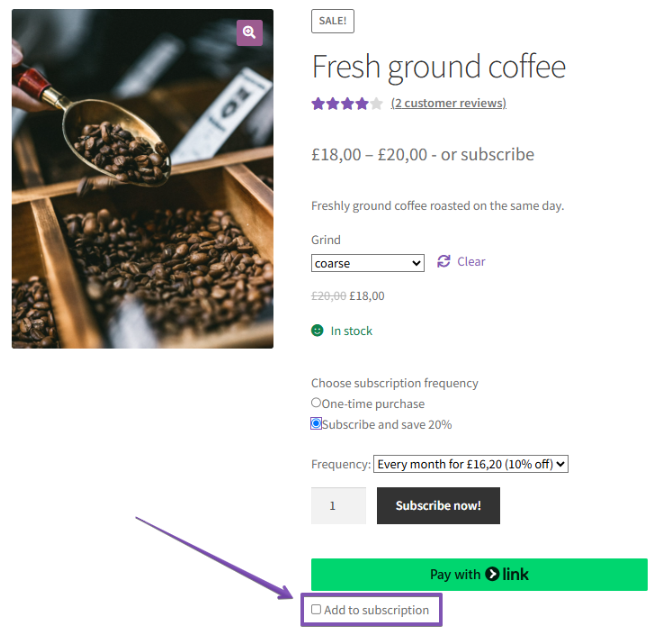Viewport: 663px width, 635px height.
Task: Click the magnifier zoom icon on product image
Action: pyautogui.click(x=249, y=32)
